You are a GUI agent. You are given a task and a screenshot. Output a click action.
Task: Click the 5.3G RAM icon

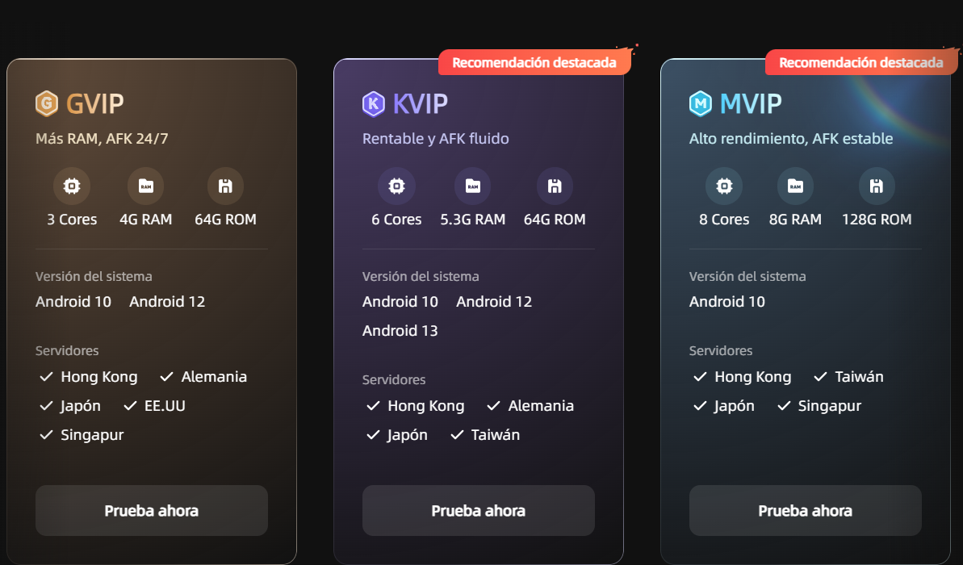pos(472,186)
